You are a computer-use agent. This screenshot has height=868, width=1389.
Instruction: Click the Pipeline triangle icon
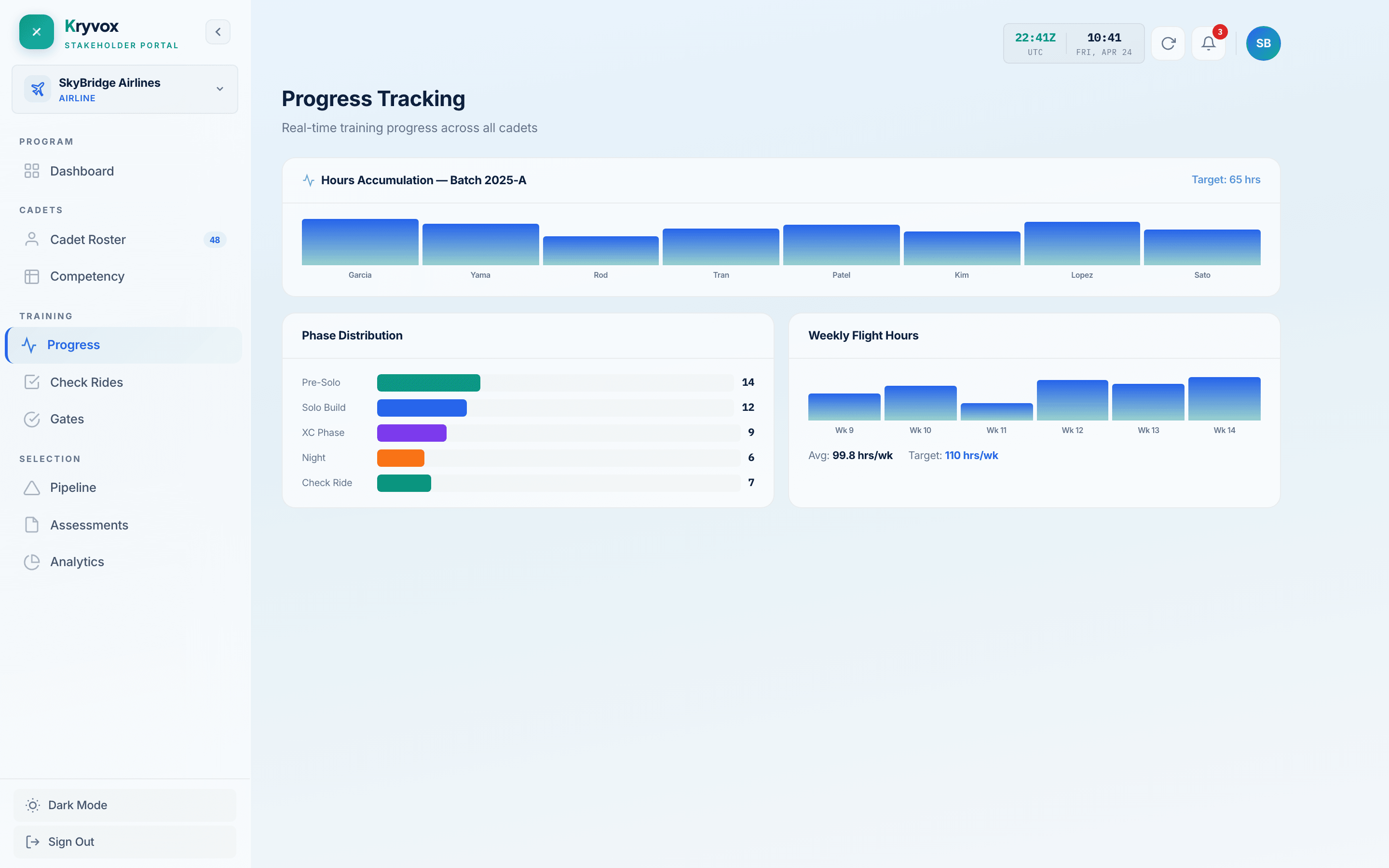tap(31, 488)
